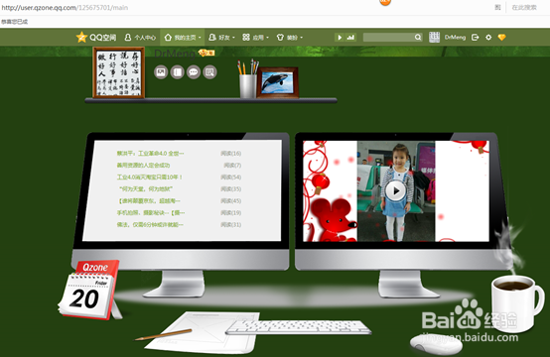
Task: Click the 阅读(7) read count
Action: [232, 166]
